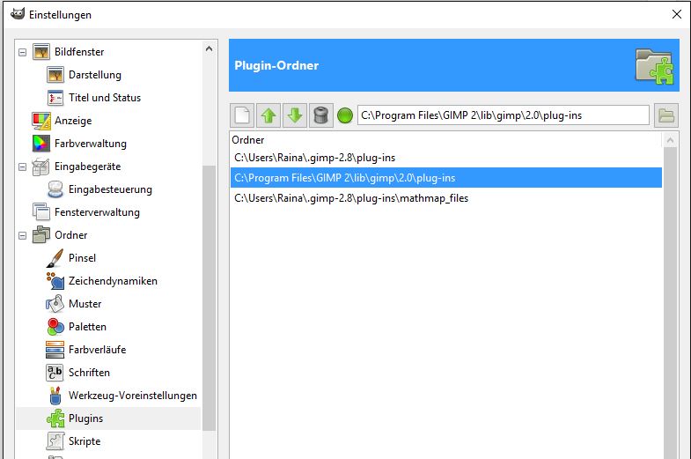Collapse the Bildfenster tree node

pyautogui.click(x=23, y=53)
